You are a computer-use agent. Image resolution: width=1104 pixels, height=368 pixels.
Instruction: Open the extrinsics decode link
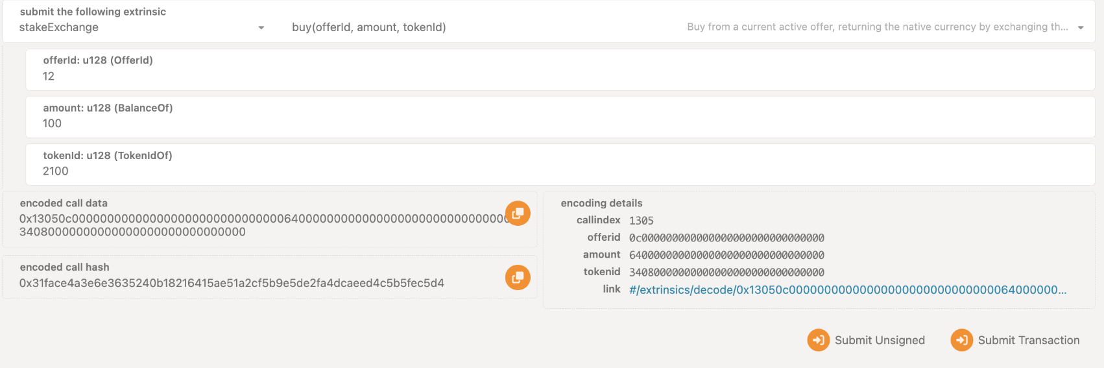point(848,289)
